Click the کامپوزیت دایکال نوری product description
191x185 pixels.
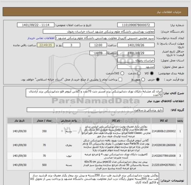[x=116, y=156]
